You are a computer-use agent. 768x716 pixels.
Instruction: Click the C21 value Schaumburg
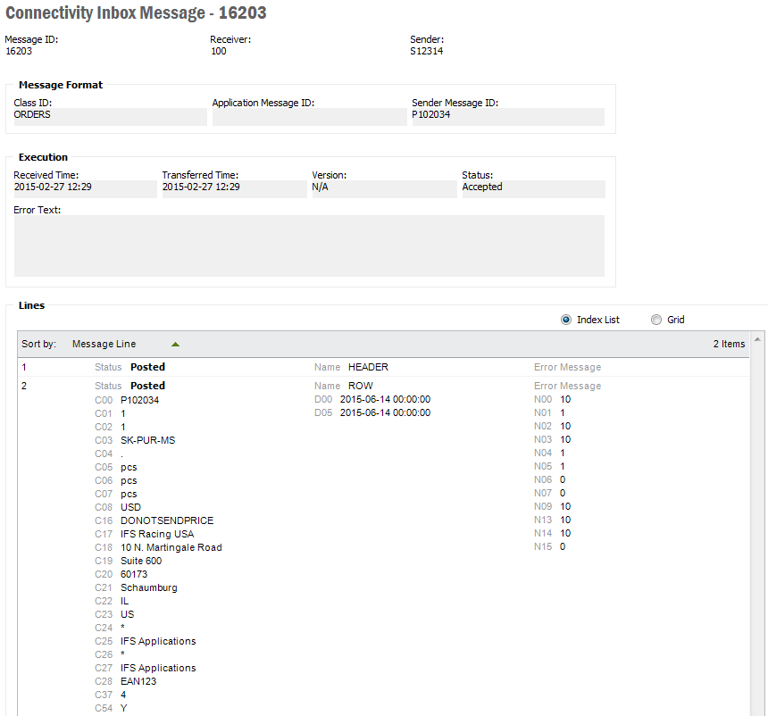pyautogui.click(x=148, y=587)
